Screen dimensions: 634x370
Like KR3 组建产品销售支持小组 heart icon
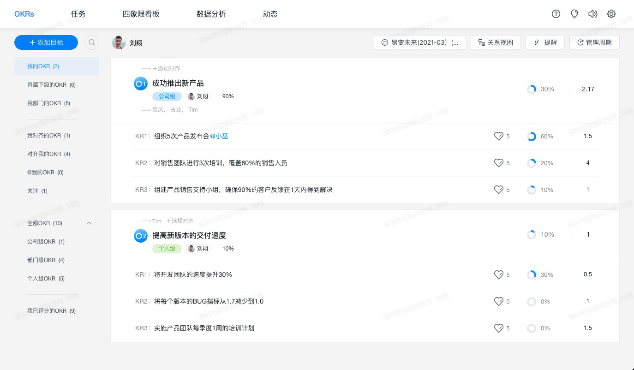coord(498,190)
